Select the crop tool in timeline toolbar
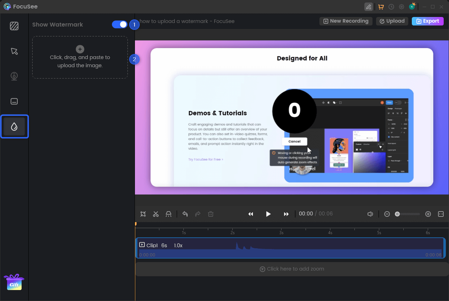Image resolution: width=449 pixels, height=301 pixels. (143, 214)
